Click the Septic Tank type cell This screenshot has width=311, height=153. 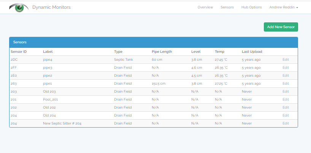point(124,60)
